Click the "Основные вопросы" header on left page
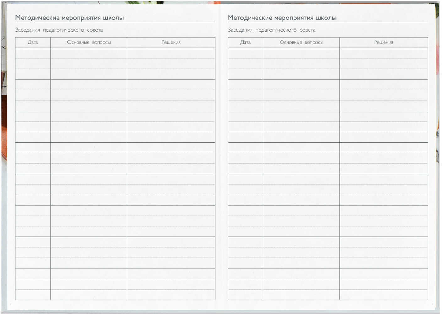This screenshot has width=442, height=314. tap(89, 42)
